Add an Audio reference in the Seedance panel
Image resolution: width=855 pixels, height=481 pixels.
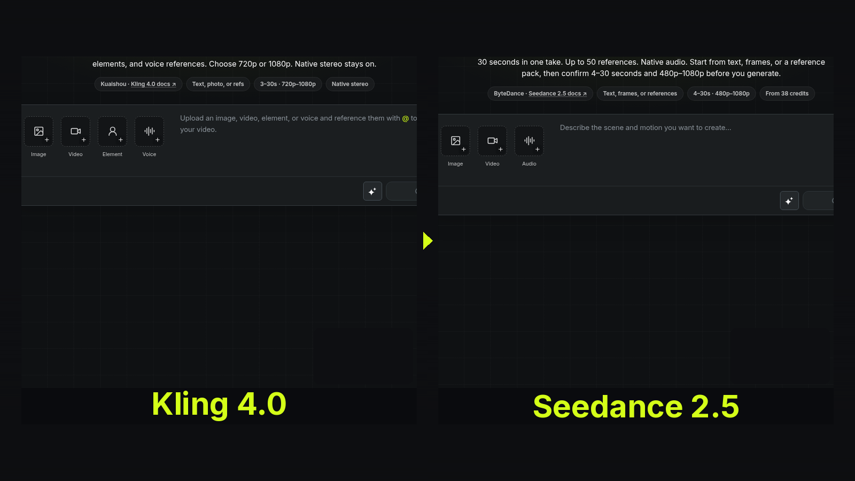click(529, 141)
